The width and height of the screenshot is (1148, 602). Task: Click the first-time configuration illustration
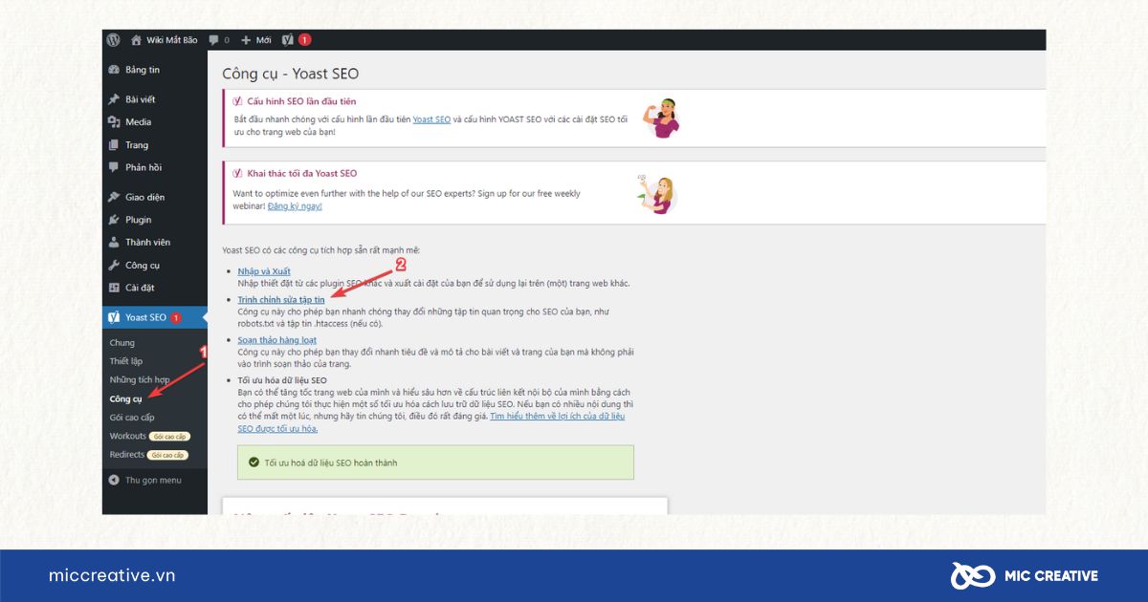pyautogui.click(x=662, y=118)
